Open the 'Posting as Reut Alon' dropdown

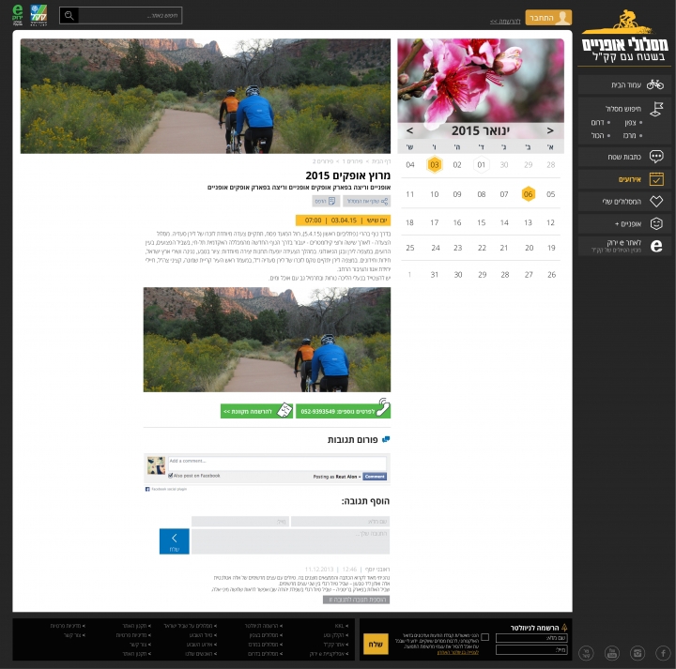[337, 477]
